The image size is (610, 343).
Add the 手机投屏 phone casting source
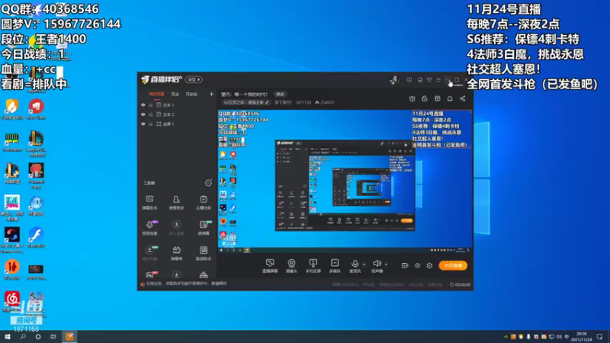tap(313, 265)
